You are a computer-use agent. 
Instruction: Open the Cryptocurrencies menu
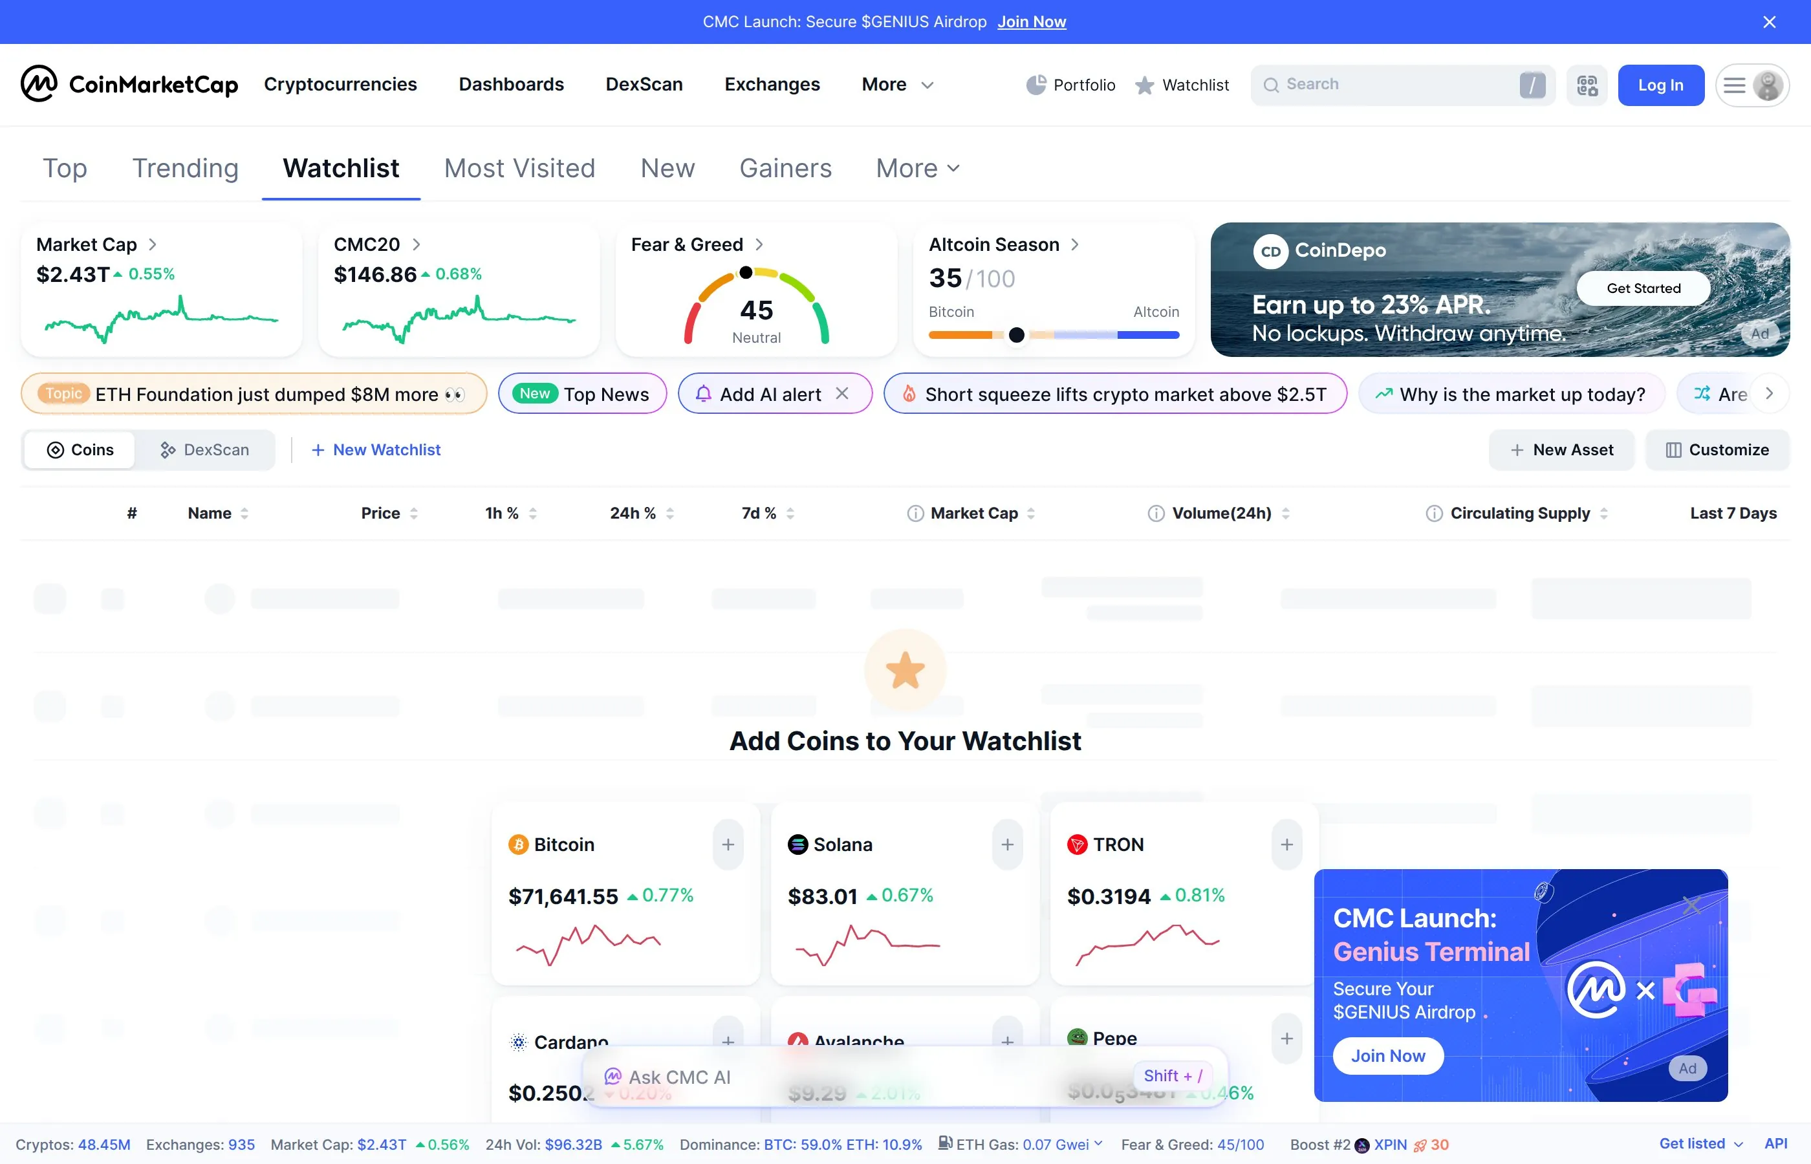(x=340, y=85)
